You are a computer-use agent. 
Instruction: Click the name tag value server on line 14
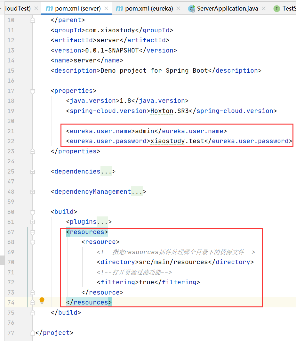click(x=85, y=61)
